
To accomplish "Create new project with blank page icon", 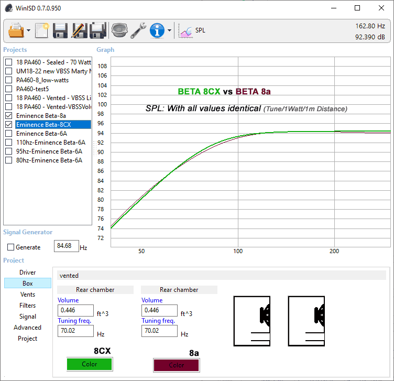I will tap(42, 30).
